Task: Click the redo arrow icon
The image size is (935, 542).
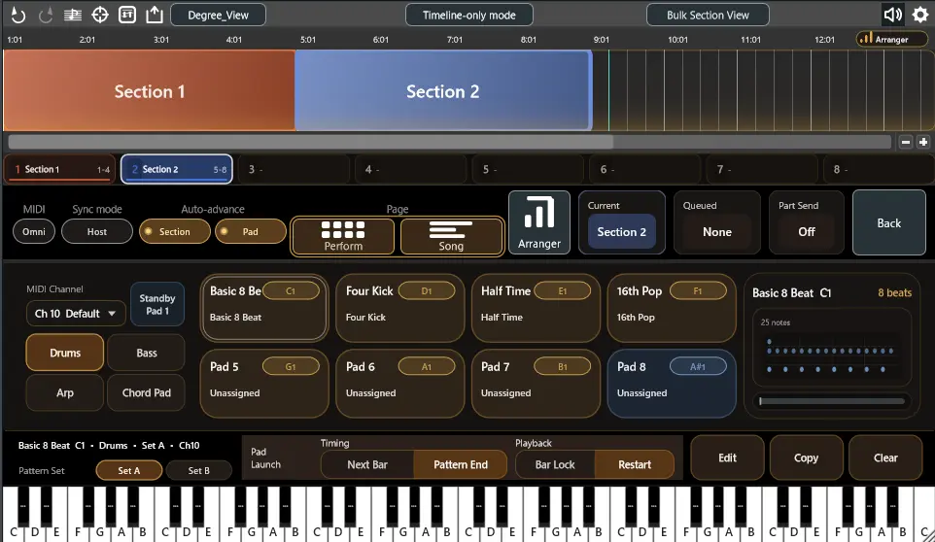Action: pyautogui.click(x=46, y=15)
